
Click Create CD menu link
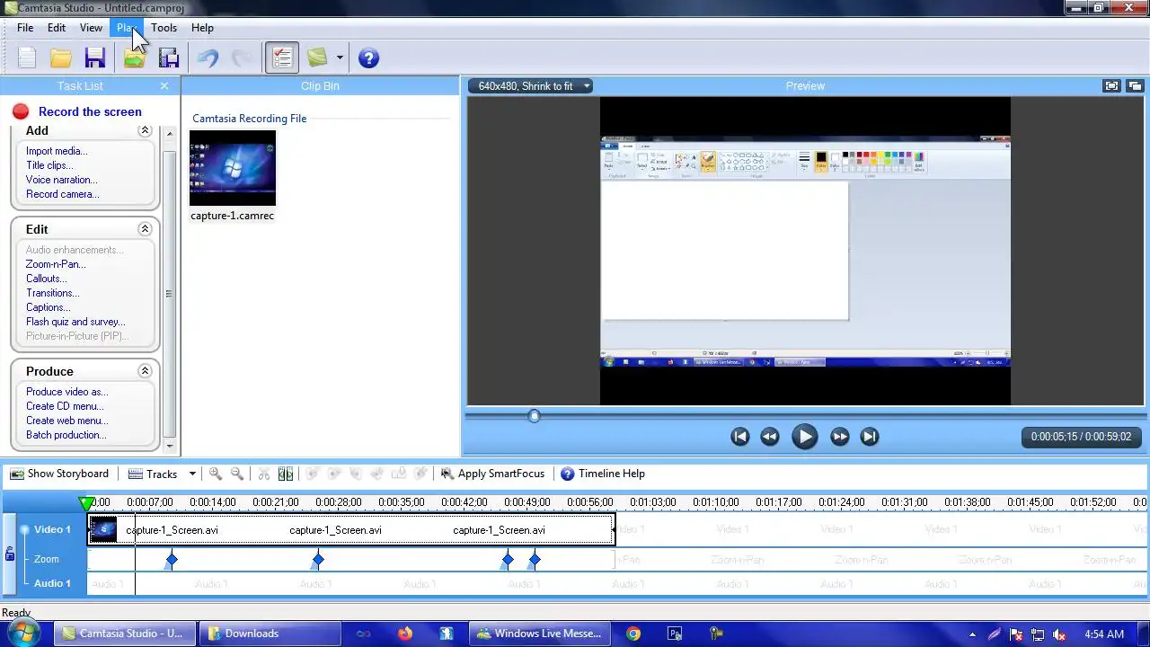pyautogui.click(x=65, y=406)
